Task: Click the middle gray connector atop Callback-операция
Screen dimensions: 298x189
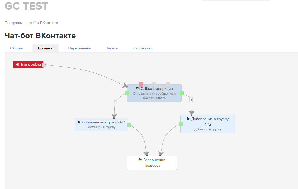Action: click(154, 84)
